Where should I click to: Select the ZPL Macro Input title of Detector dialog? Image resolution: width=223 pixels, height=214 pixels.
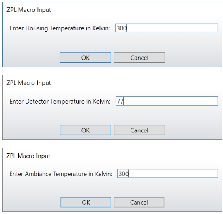click(29, 83)
